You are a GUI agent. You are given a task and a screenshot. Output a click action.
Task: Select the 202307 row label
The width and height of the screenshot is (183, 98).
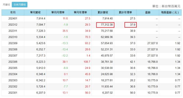pos(13,55)
